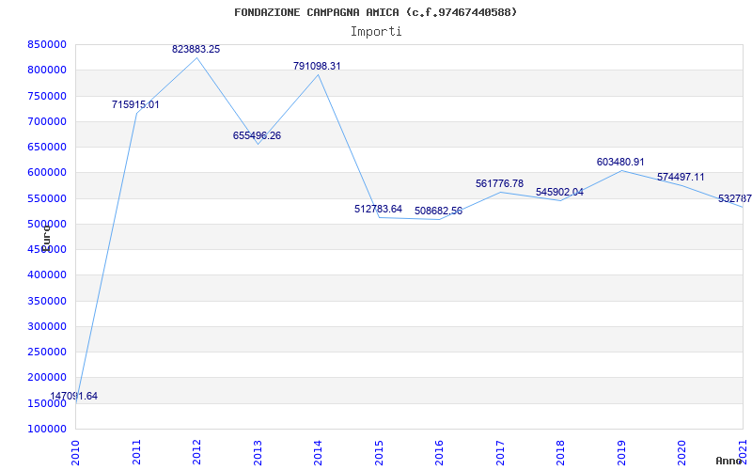Select the data label 715915.01

pos(135,104)
